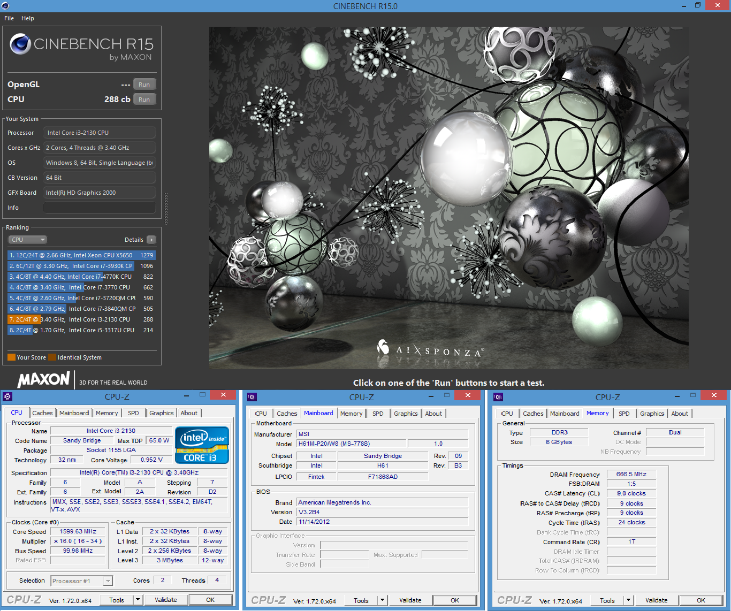Switch to Graphics tab in left CPU-Z window
731x611 pixels.
pos(162,413)
